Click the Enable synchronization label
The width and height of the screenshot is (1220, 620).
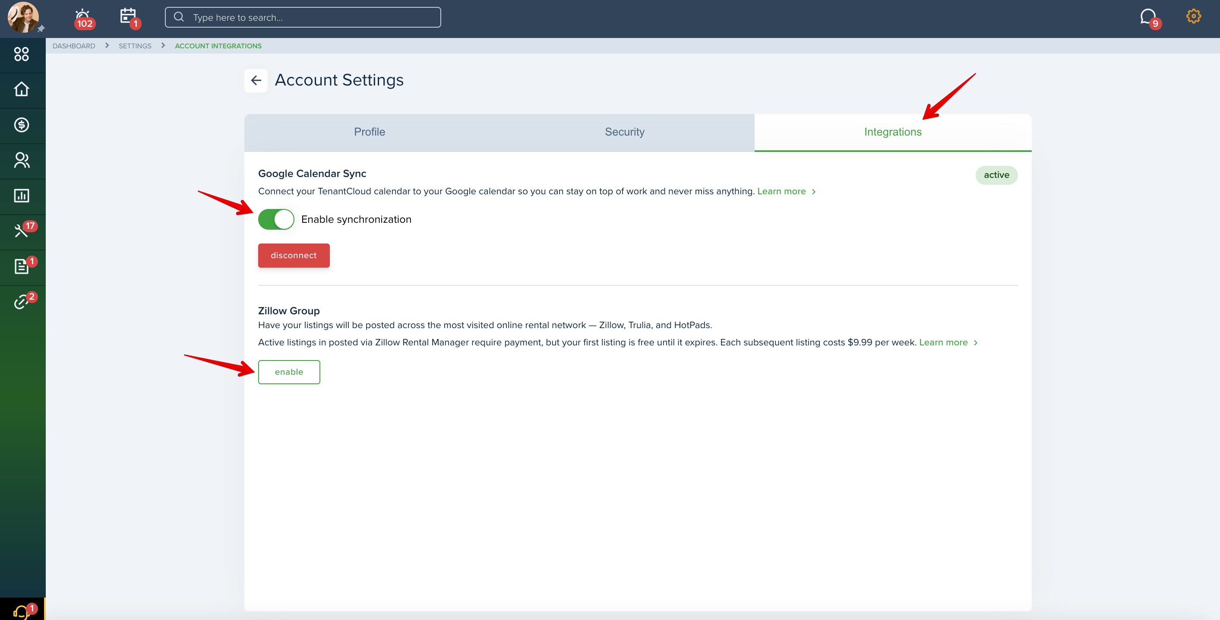(x=356, y=220)
